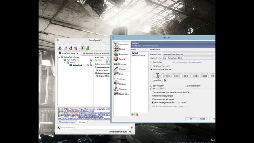Screen dimensions: 254x143
Task: Collapse Default Channel tree node
Action: [x=62, y=60]
